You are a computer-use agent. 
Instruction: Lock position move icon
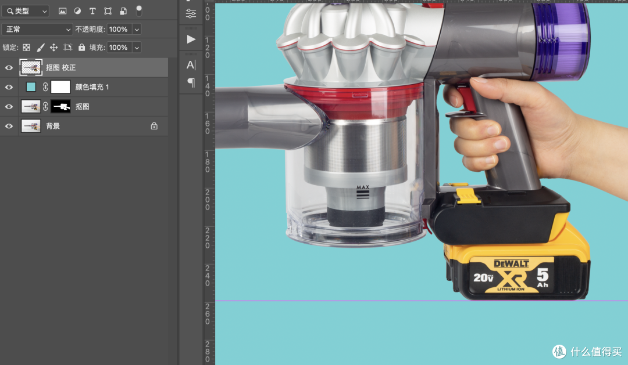53,48
